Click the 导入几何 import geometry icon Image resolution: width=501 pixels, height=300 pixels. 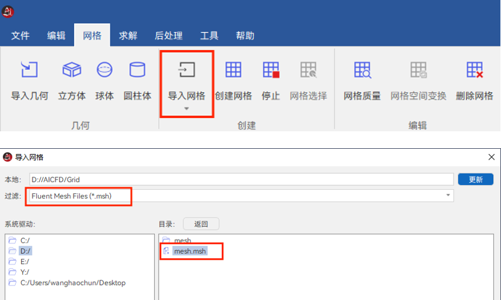pyautogui.click(x=30, y=69)
